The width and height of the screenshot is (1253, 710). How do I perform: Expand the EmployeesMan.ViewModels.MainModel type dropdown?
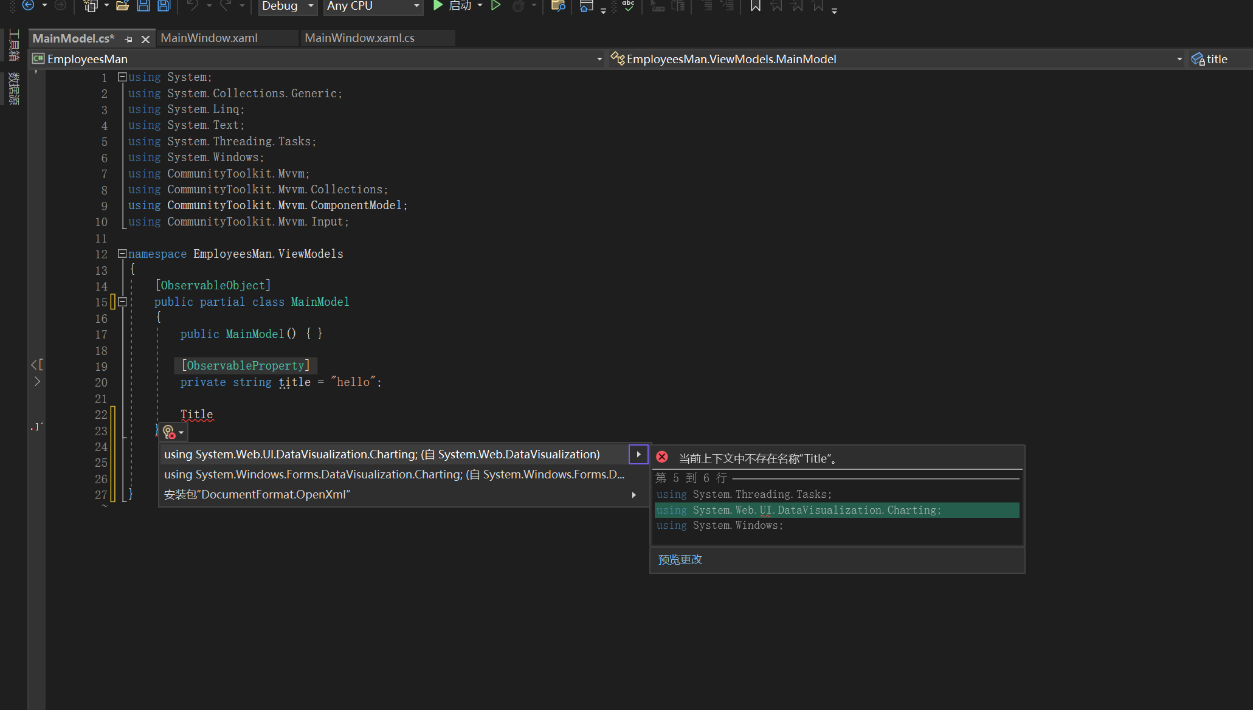(1179, 59)
